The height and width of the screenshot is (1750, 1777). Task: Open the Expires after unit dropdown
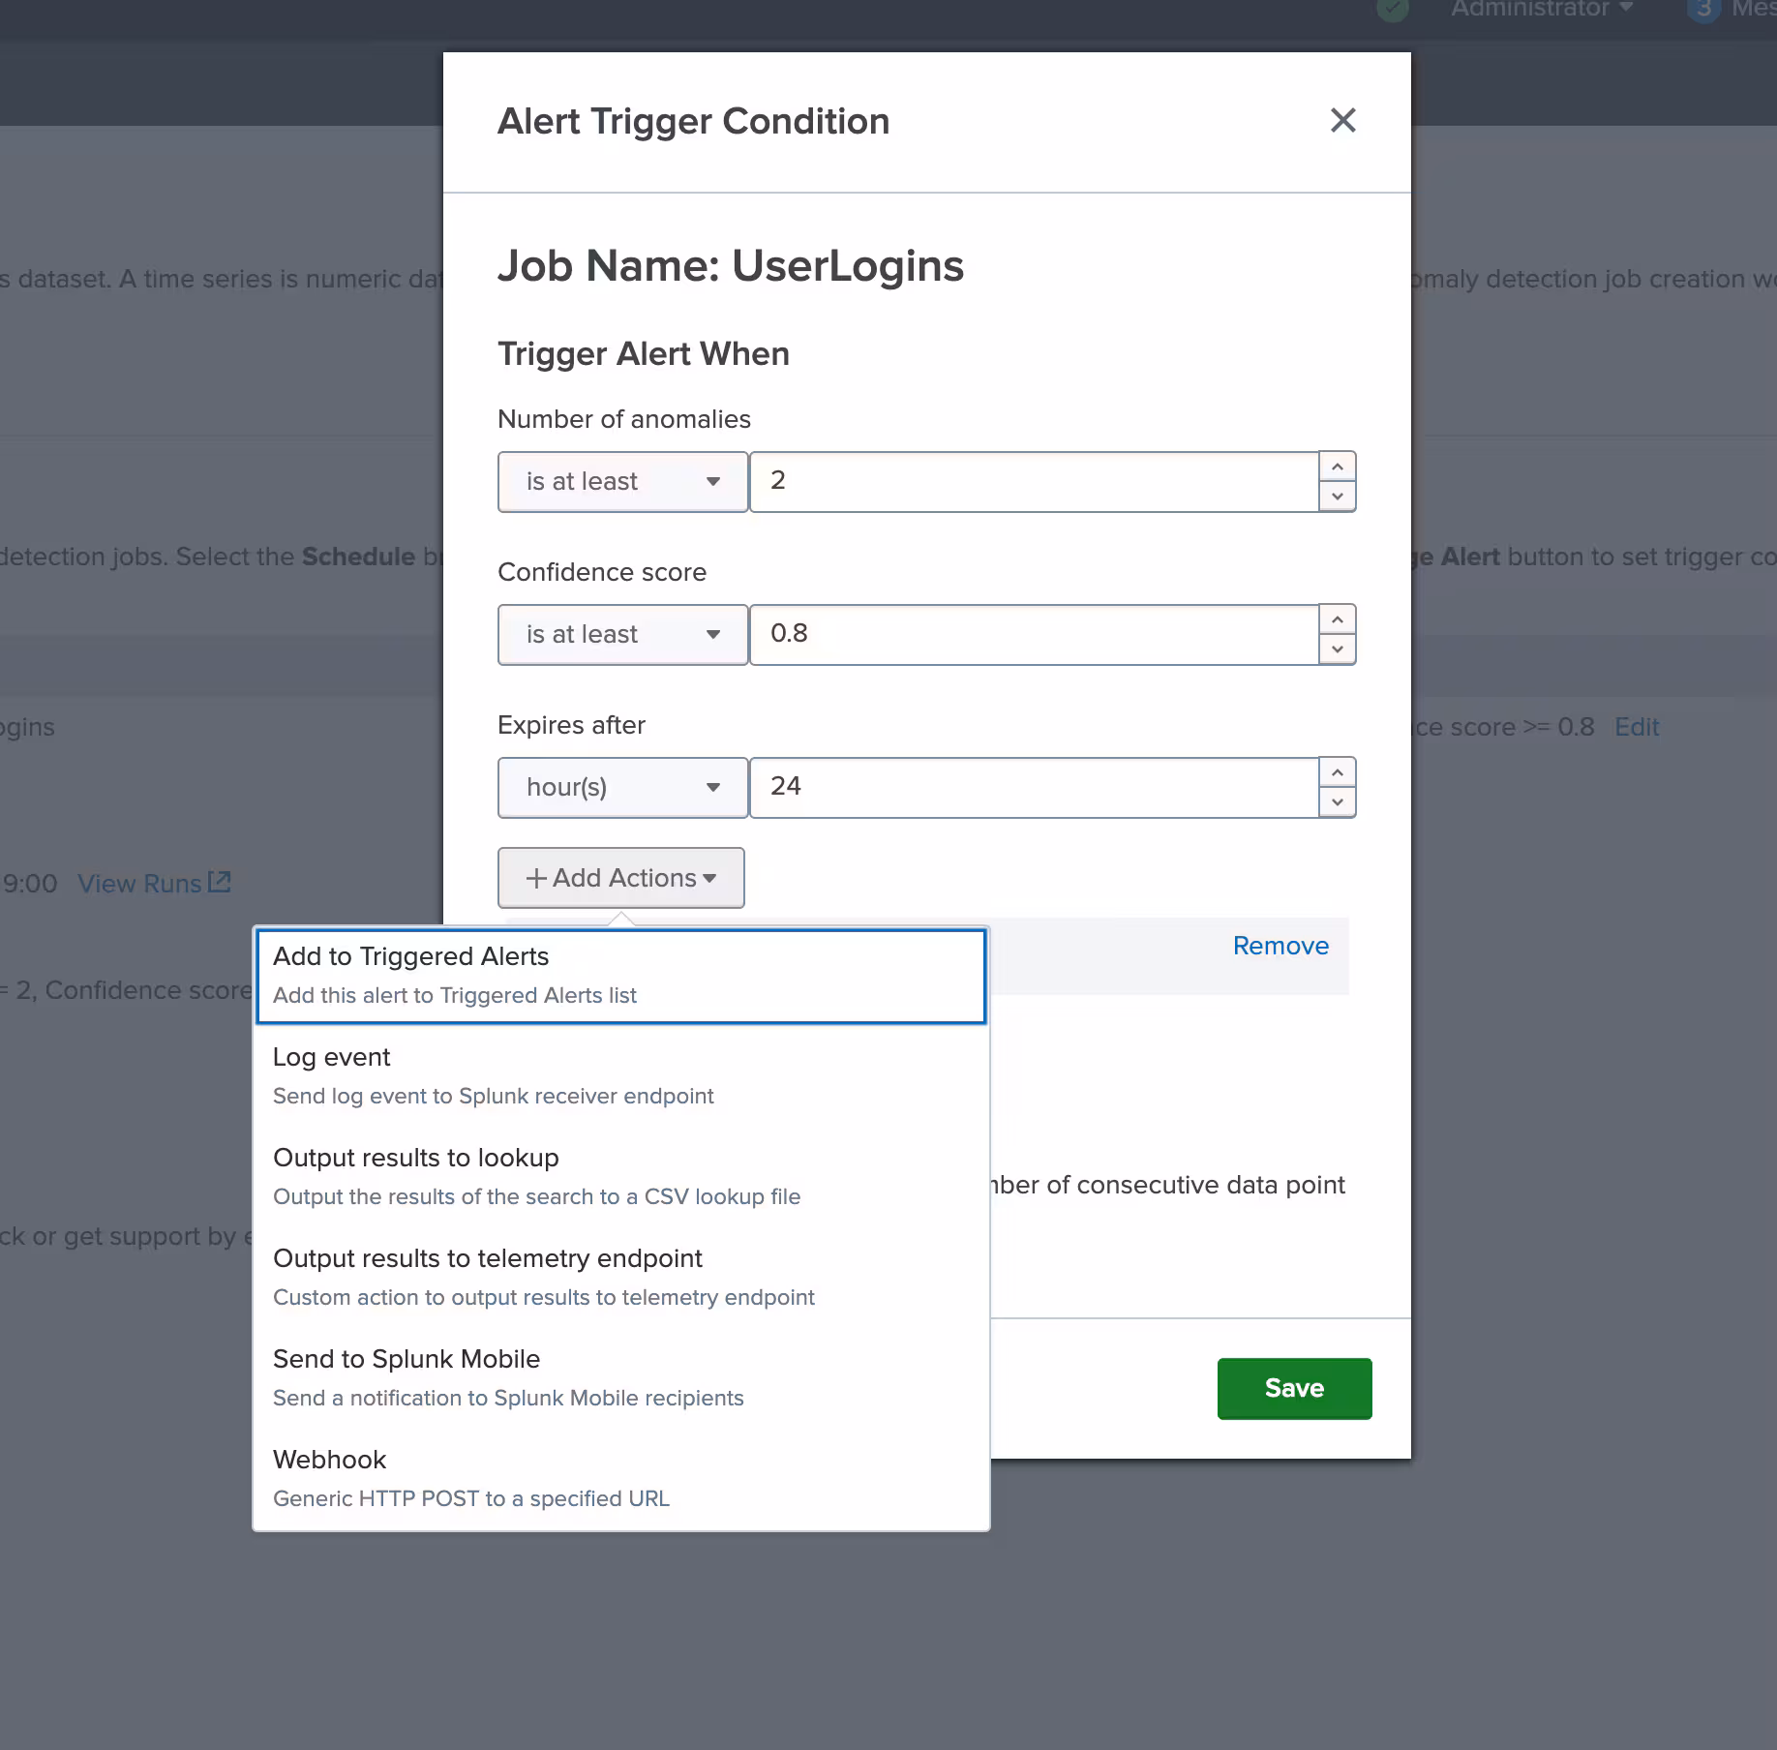(622, 787)
